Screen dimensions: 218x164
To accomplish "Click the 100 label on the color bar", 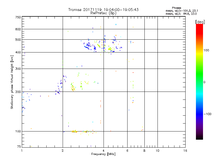I will (x=206, y=50).
